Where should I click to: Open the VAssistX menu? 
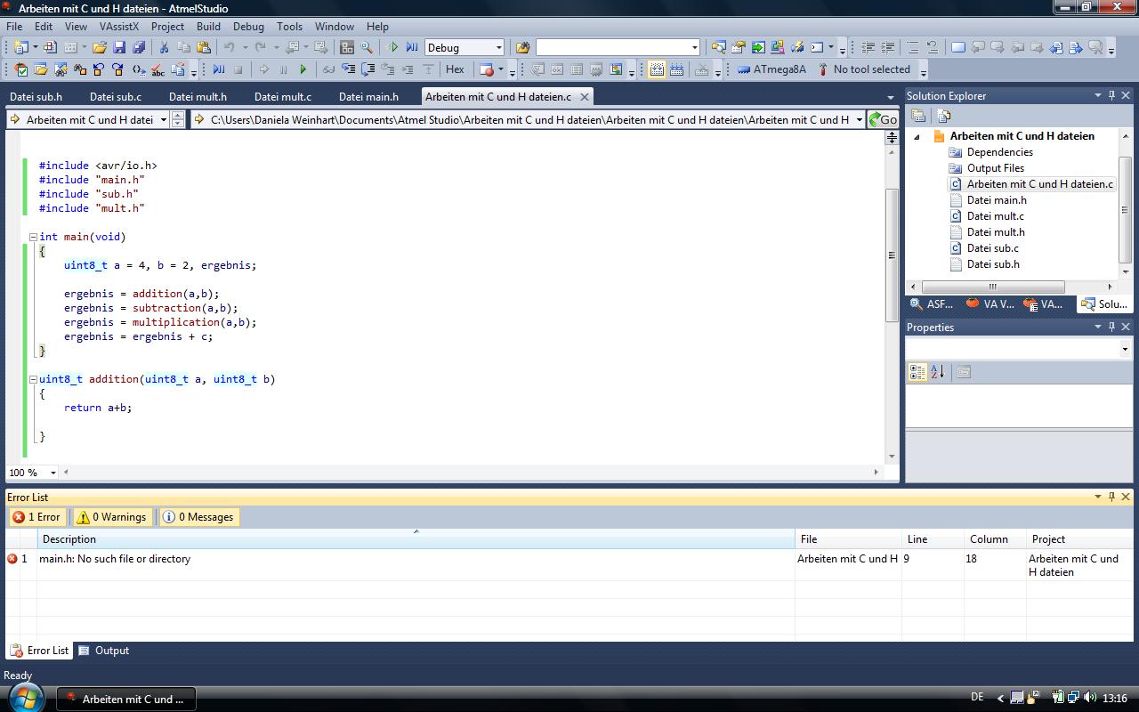119,27
